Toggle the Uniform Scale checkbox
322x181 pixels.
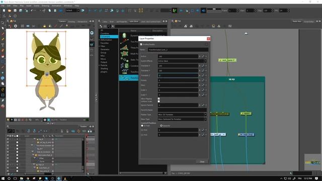click(x=159, y=102)
